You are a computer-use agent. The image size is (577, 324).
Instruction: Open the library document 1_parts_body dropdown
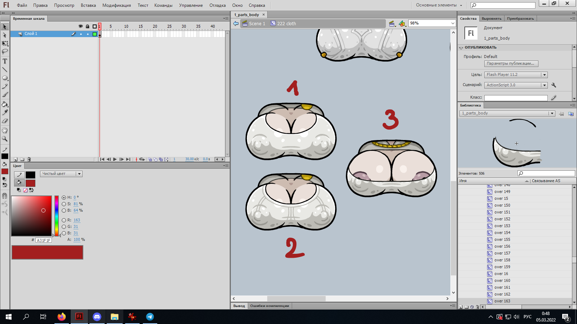point(507,113)
